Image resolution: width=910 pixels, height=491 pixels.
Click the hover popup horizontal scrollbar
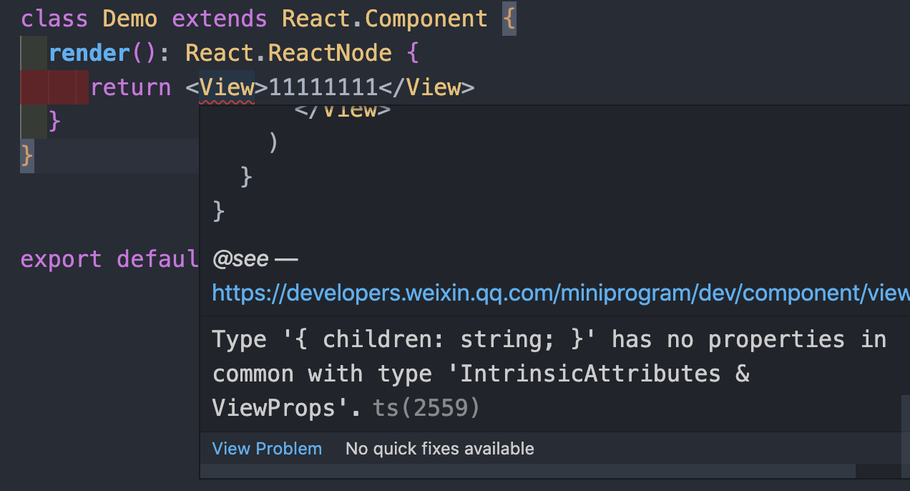click(x=527, y=471)
